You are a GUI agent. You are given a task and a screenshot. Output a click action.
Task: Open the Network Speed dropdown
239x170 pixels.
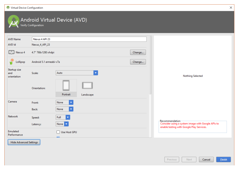coord(63,117)
